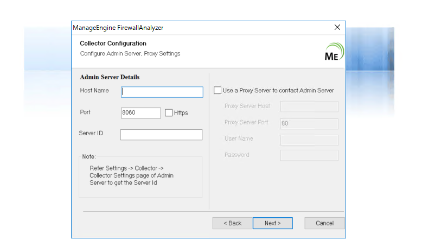Click the proxy User Name field
The height and width of the screenshot is (252, 422).
(x=309, y=140)
